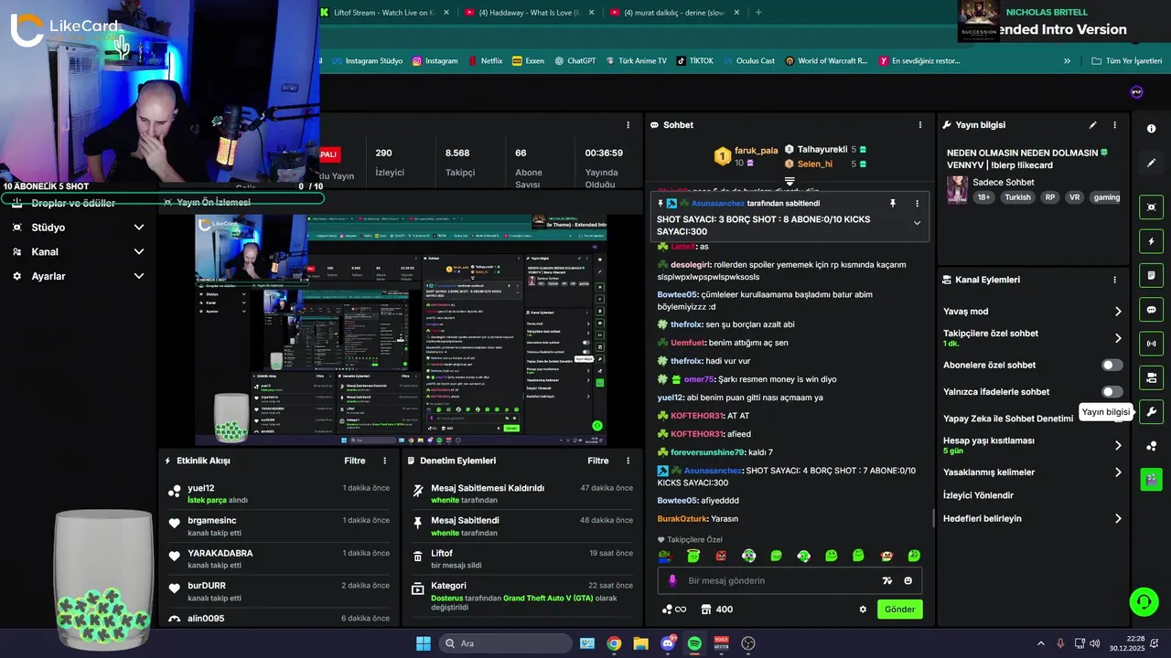This screenshot has height=658, width=1171.
Task: Open stats panel three-dot menu
Action: click(628, 125)
